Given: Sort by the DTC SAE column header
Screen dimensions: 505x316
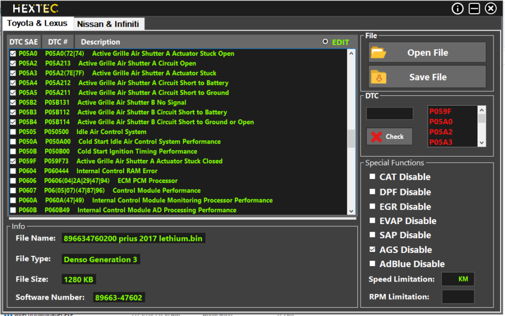Looking at the screenshot, I should click(24, 42).
